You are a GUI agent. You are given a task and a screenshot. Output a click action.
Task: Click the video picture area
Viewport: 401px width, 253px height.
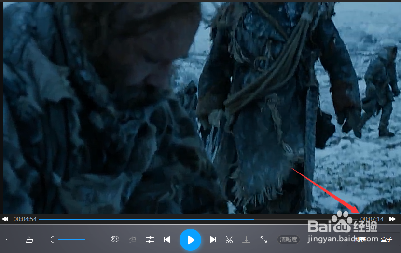(202, 108)
